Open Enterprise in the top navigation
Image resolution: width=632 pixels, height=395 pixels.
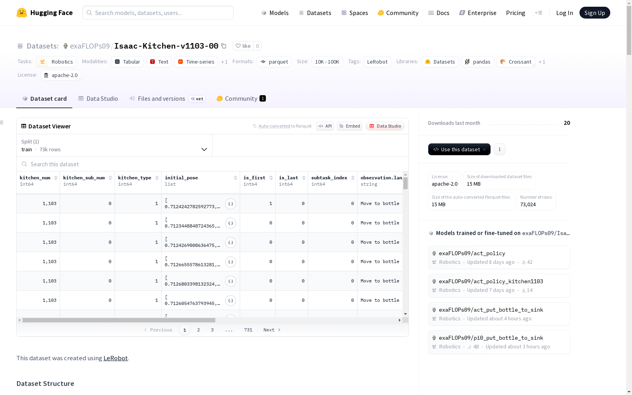(x=478, y=13)
